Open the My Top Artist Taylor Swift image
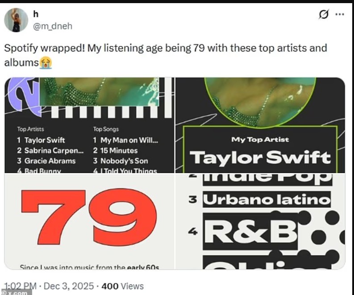Image resolution: width=354 pixels, height=295 pixels. click(260, 125)
